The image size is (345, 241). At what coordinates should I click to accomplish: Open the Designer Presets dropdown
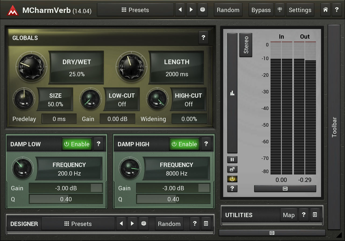78,224
